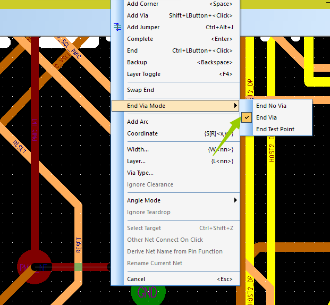Open the Via Type... dialog
The width and height of the screenshot is (330, 305).
point(175,173)
